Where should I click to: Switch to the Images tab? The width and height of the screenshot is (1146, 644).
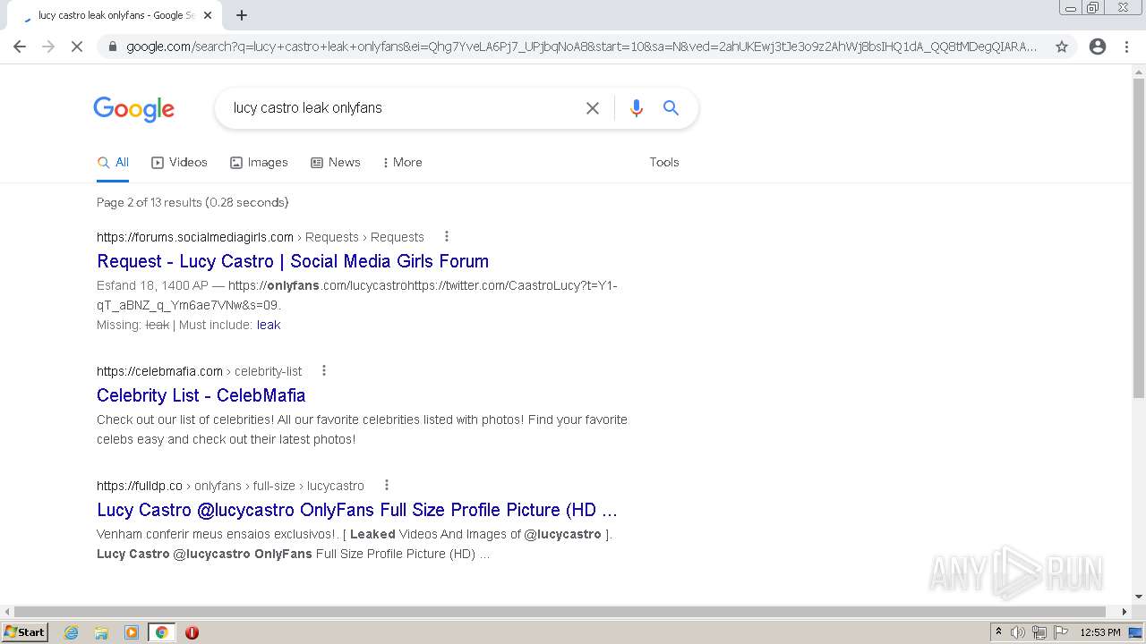click(x=259, y=162)
